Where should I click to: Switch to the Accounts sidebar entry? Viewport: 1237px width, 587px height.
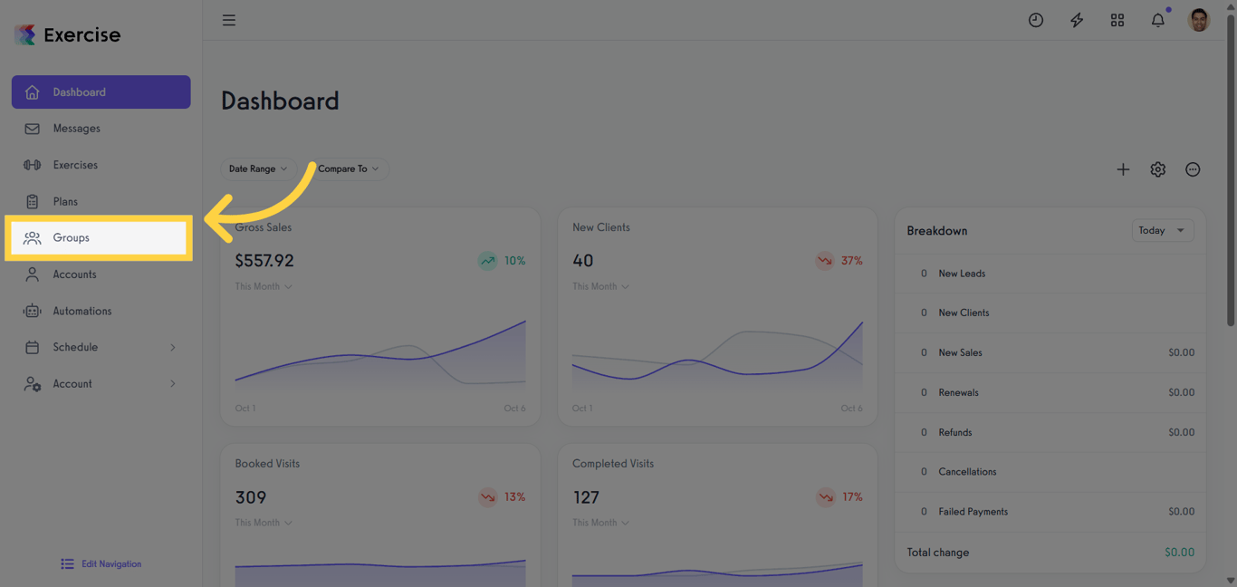tap(75, 274)
